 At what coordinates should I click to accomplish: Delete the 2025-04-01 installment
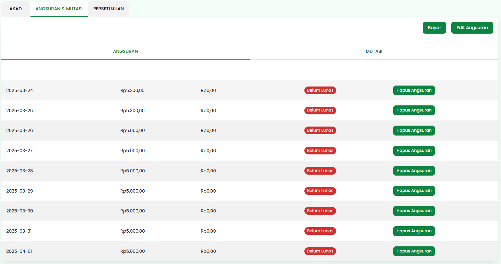(x=414, y=251)
